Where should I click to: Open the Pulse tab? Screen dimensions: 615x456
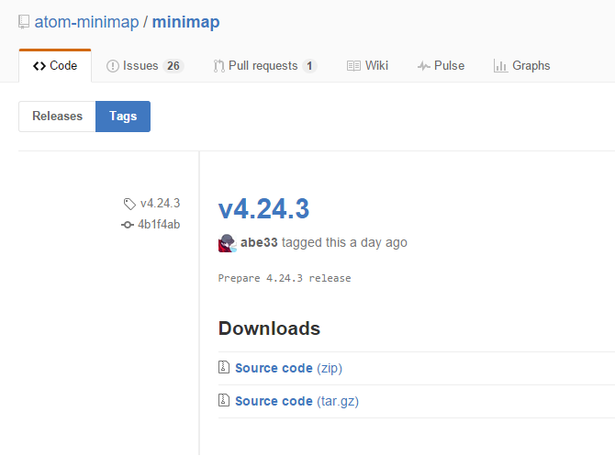click(441, 65)
